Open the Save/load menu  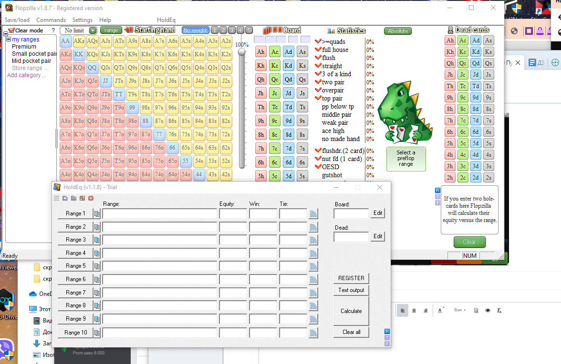click(17, 20)
